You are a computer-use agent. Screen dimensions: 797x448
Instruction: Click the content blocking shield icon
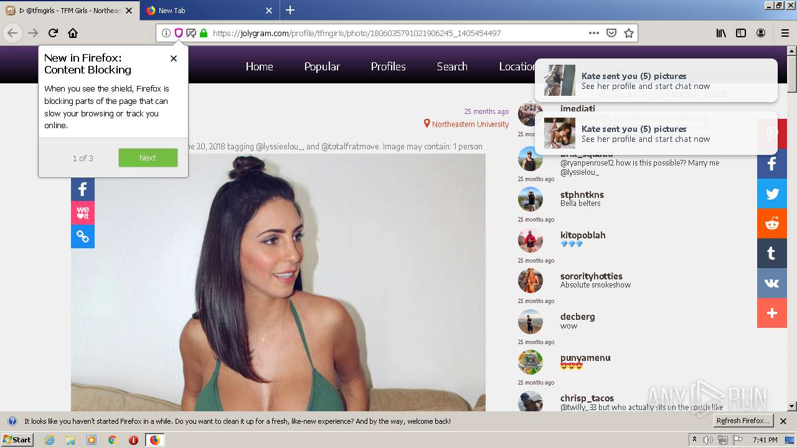(179, 33)
